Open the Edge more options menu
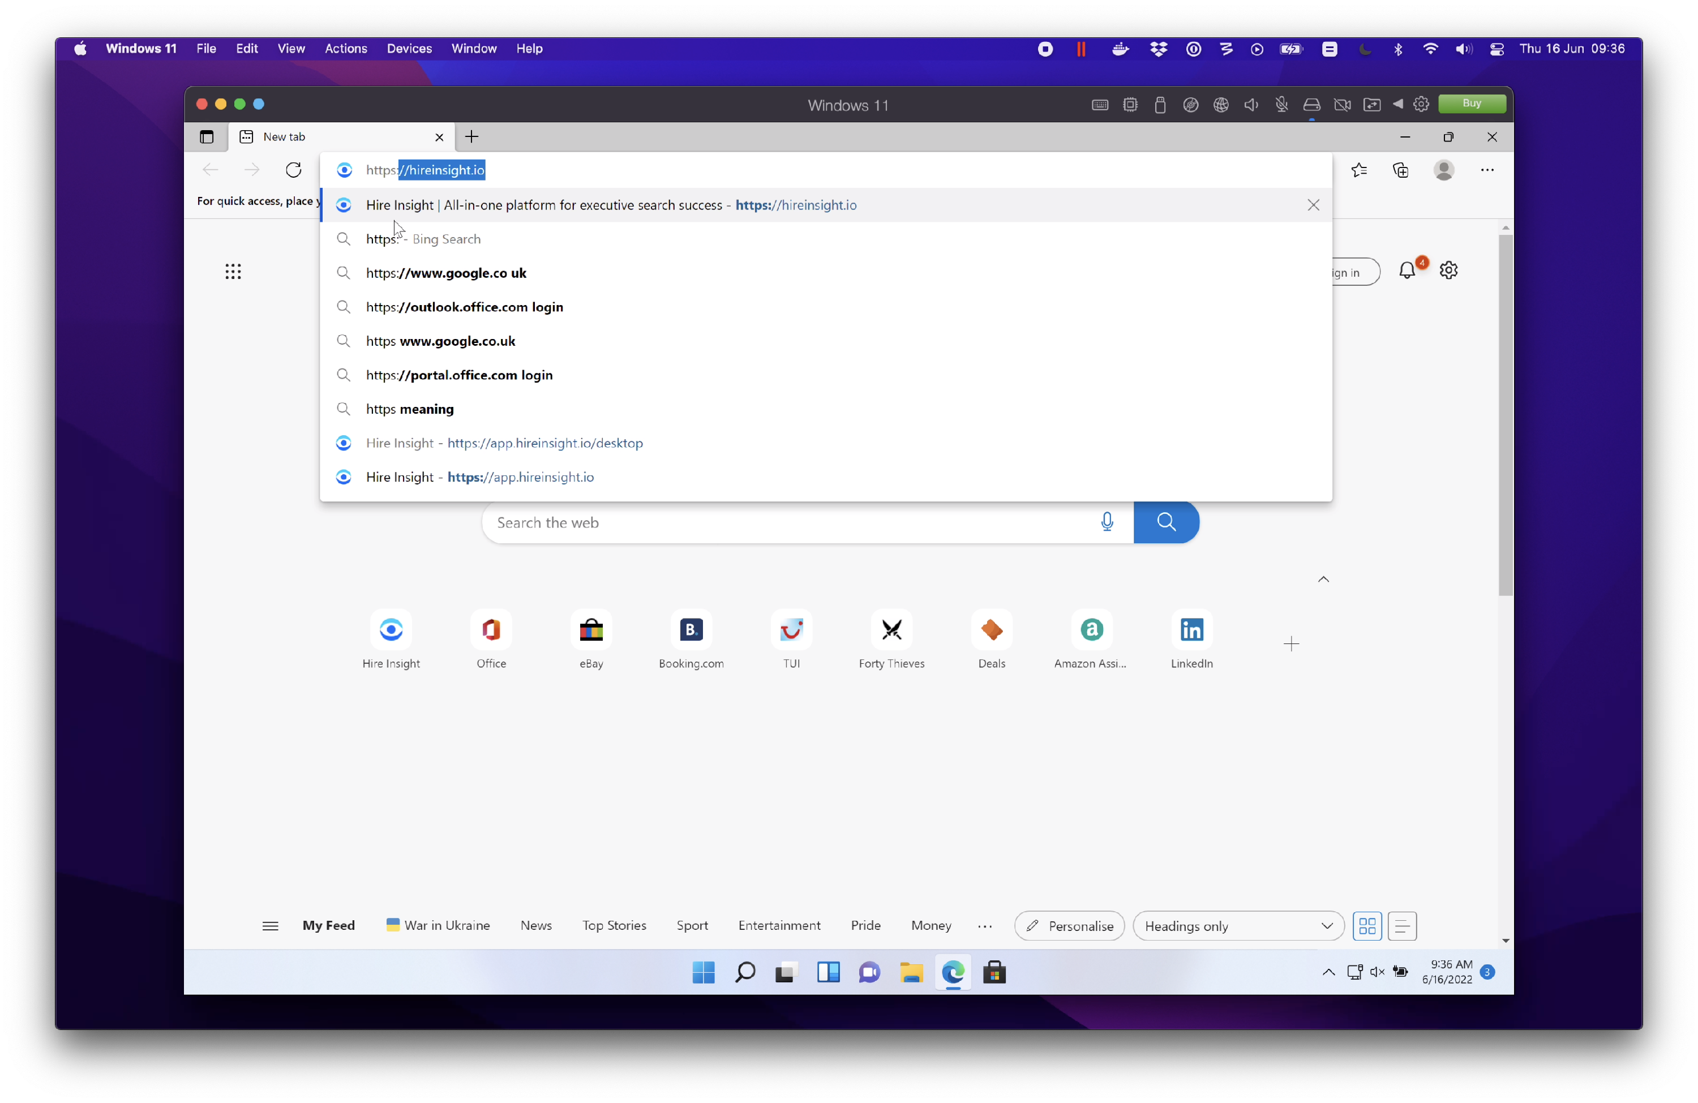Screen dimensions: 1698x1103 1487,170
